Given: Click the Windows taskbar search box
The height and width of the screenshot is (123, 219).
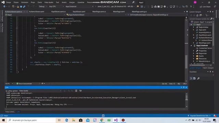Looking at the screenshot, I should coord(31,120).
